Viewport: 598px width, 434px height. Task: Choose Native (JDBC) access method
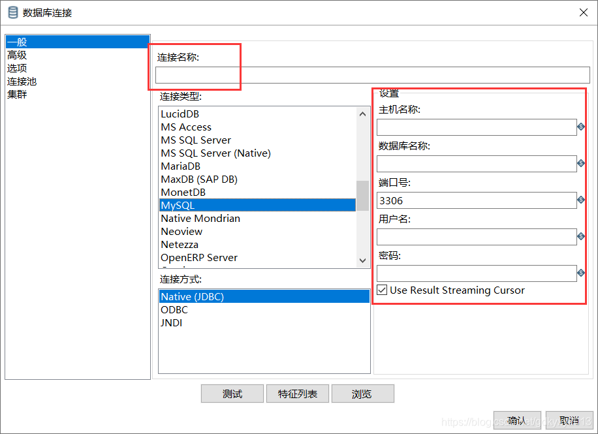pos(264,296)
